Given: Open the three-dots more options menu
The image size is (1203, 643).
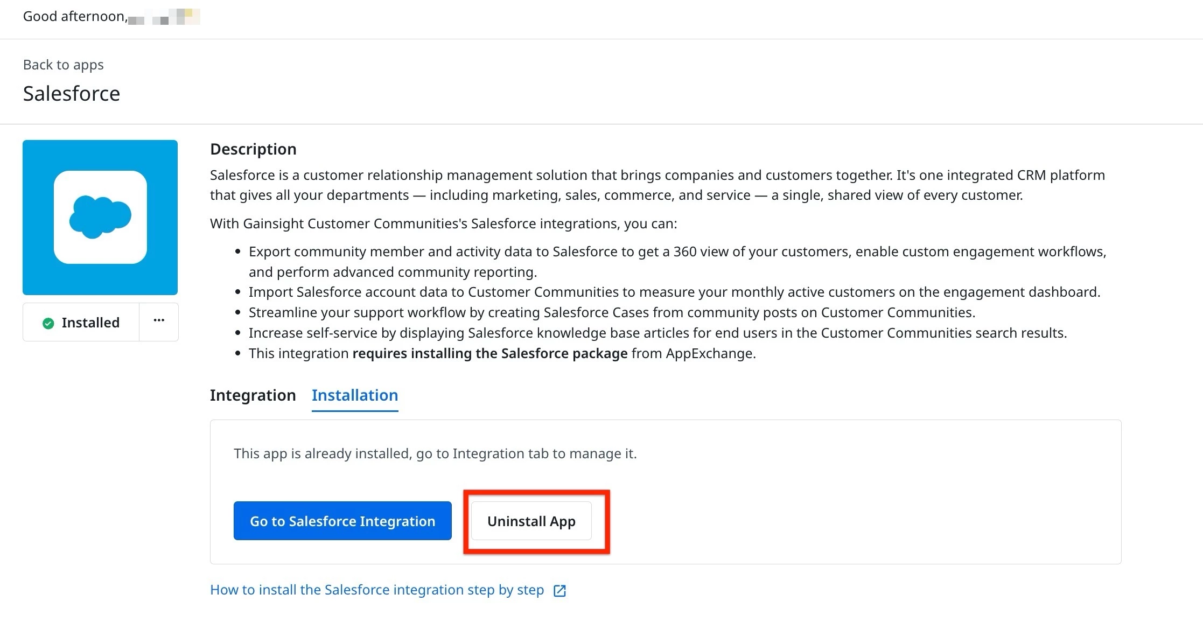Looking at the screenshot, I should 159,321.
